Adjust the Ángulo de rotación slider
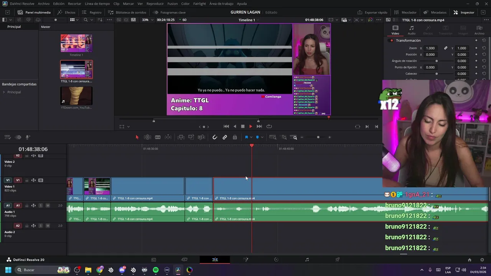The width and height of the screenshot is (491, 276). point(437,61)
